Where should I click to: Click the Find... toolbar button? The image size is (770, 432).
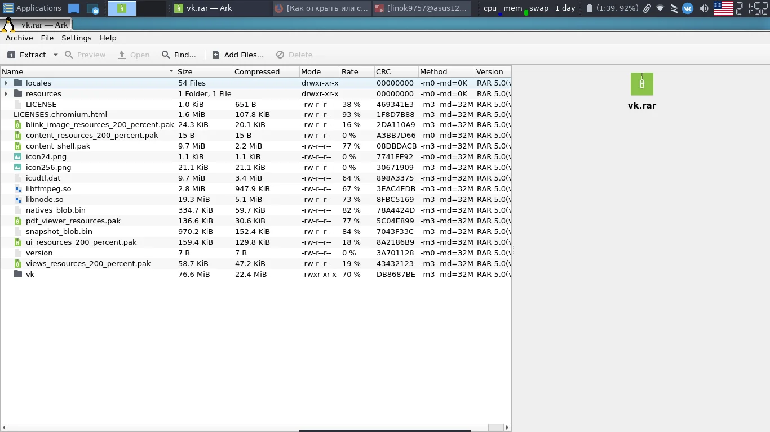click(179, 55)
